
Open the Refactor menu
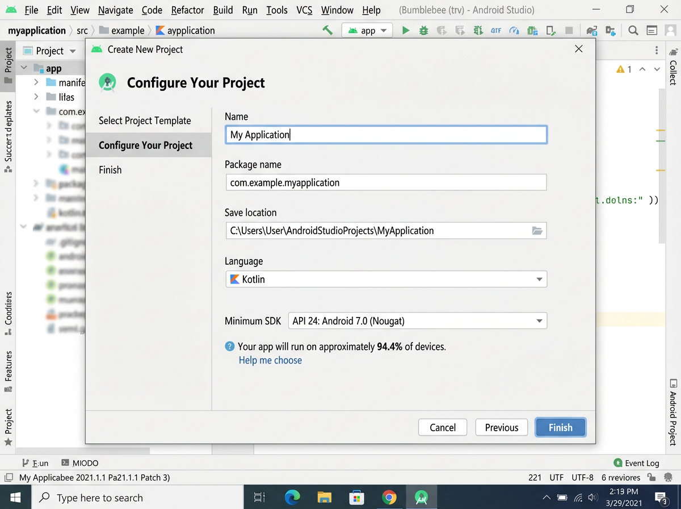[x=187, y=10]
